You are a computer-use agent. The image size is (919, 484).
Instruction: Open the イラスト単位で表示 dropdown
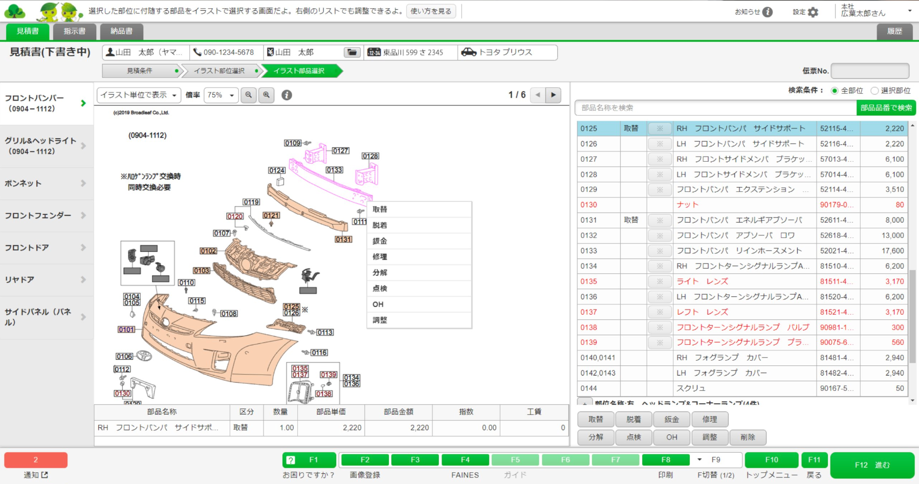coord(139,95)
